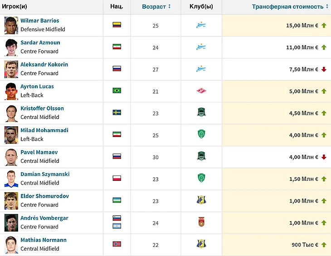Click Akhmat club crest in Milad Mohammadi row
This screenshot has width=331, height=256.
coord(201,134)
